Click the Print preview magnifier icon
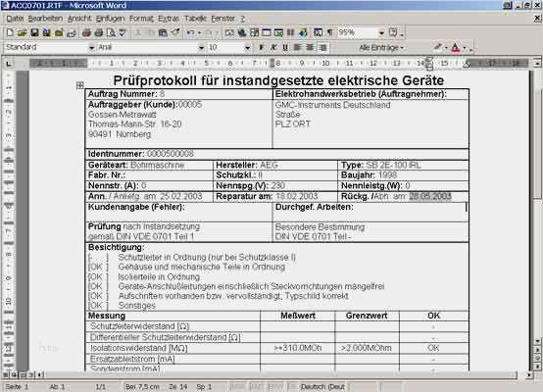Viewport: 543px width, 392px height. tap(111, 33)
